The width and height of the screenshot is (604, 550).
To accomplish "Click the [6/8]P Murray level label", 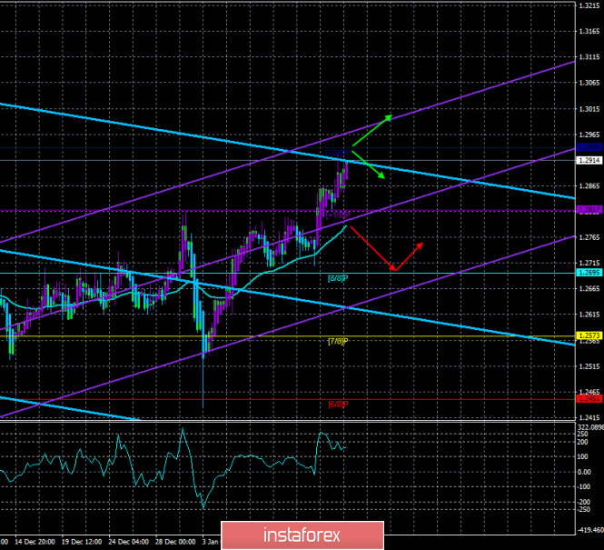I will click(338, 404).
